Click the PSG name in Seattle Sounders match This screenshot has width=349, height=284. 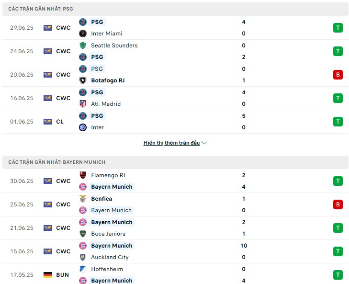click(x=97, y=57)
